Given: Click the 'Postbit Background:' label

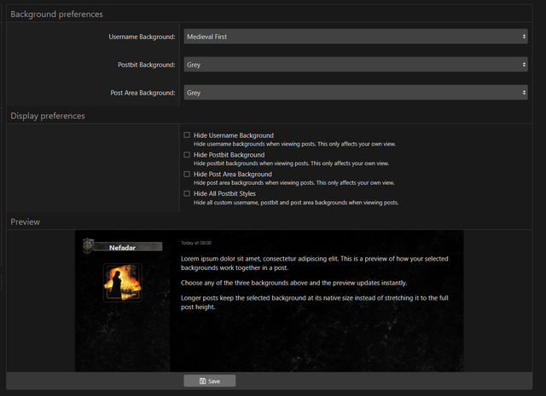Looking at the screenshot, I should coord(147,65).
